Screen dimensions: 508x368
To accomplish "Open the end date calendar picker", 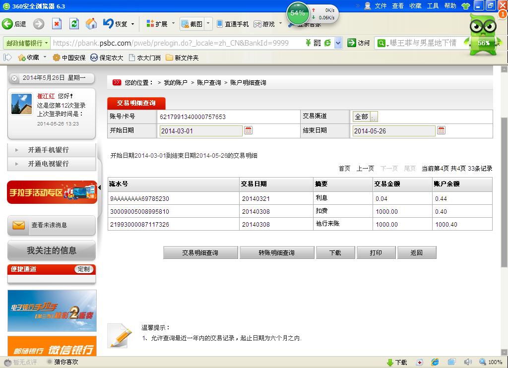I will coord(441,130).
